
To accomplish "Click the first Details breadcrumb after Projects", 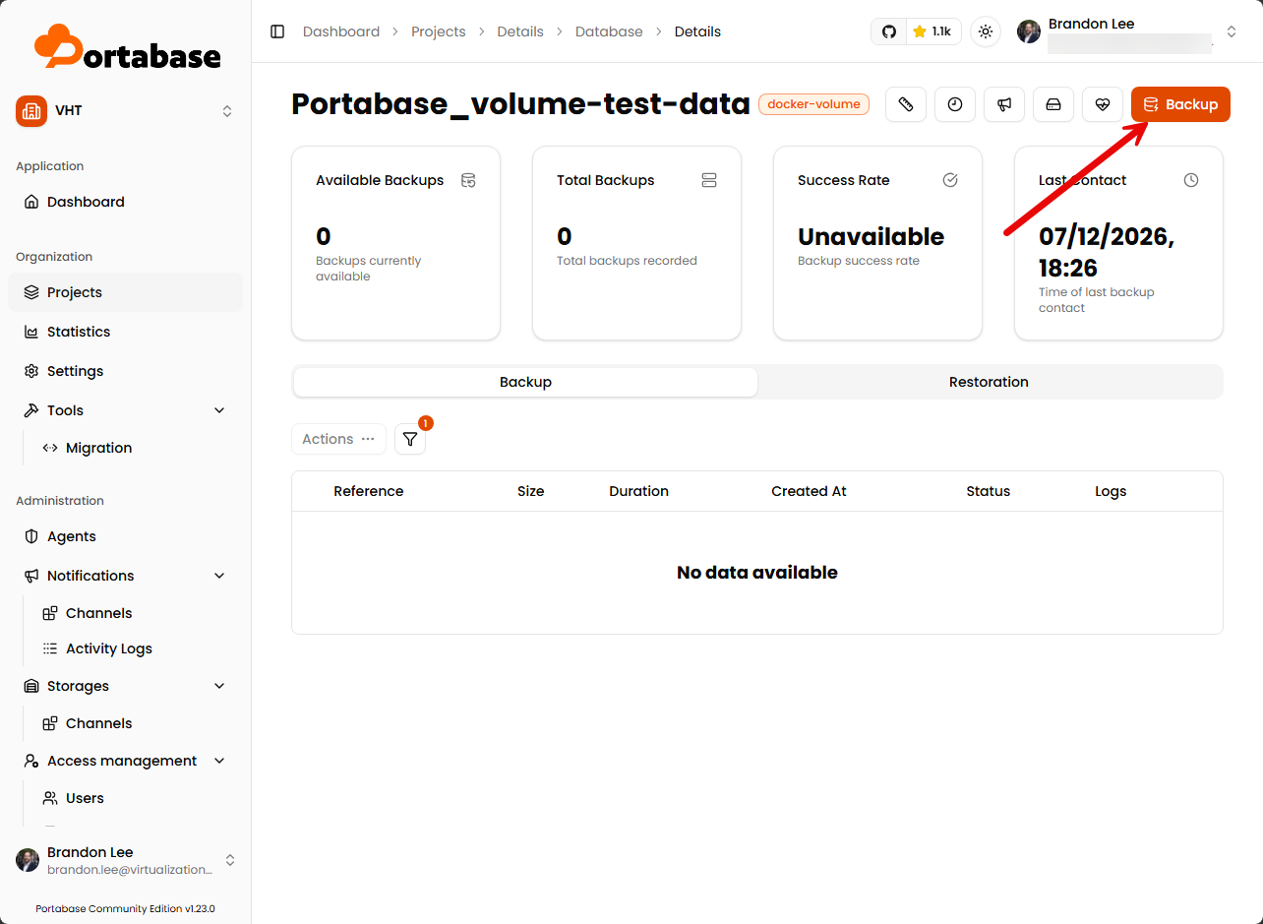I will pyautogui.click(x=520, y=31).
